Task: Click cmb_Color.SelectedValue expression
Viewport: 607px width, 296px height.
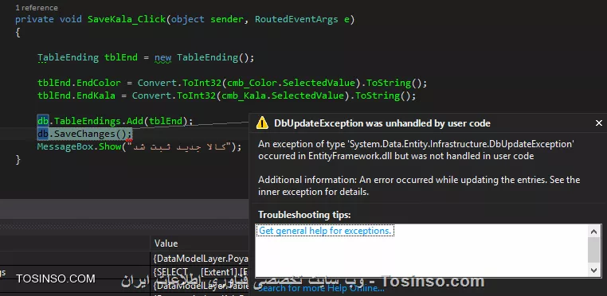Action: 291,83
